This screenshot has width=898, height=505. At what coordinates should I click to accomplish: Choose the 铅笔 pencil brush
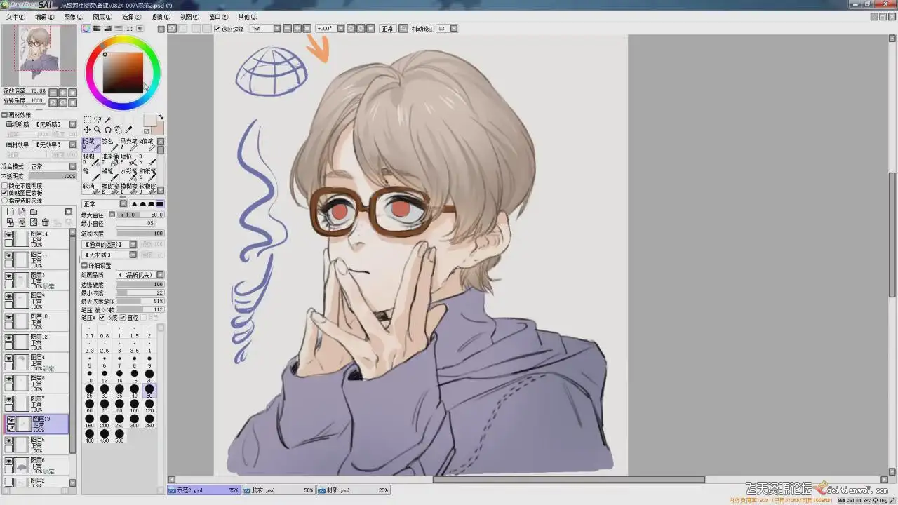click(91, 144)
